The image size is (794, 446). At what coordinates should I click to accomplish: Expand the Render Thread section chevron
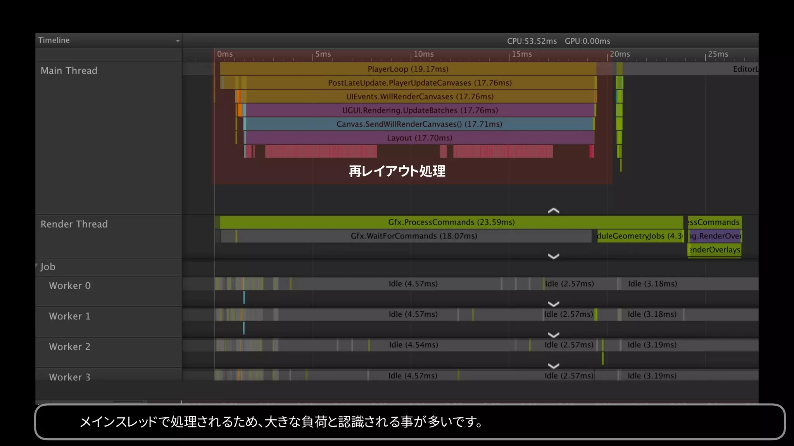[x=553, y=256]
